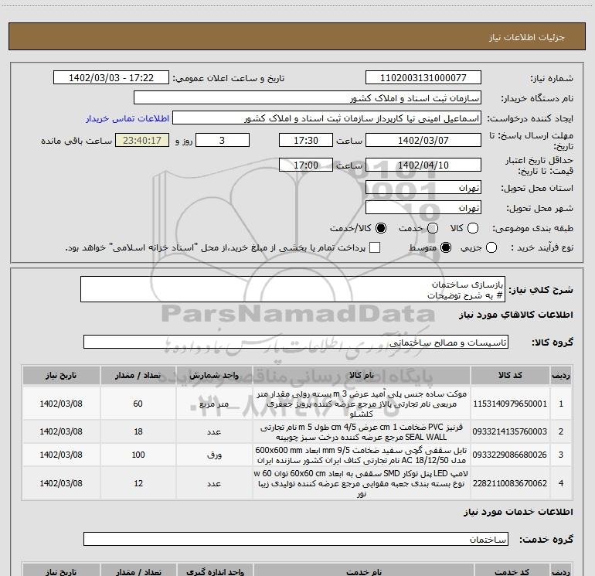Click the buyer organization name field
This screenshot has width=595, height=576.
pyautogui.click(x=308, y=98)
